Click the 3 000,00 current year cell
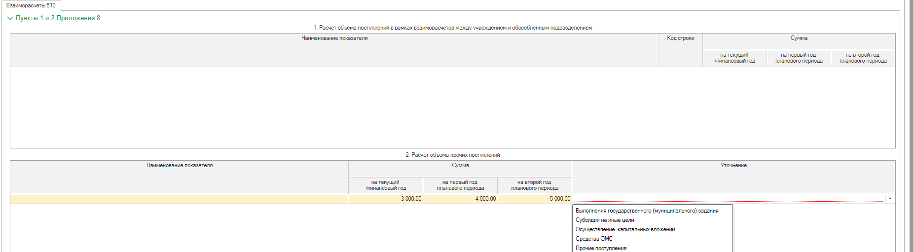914x252 pixels. [x=386, y=199]
